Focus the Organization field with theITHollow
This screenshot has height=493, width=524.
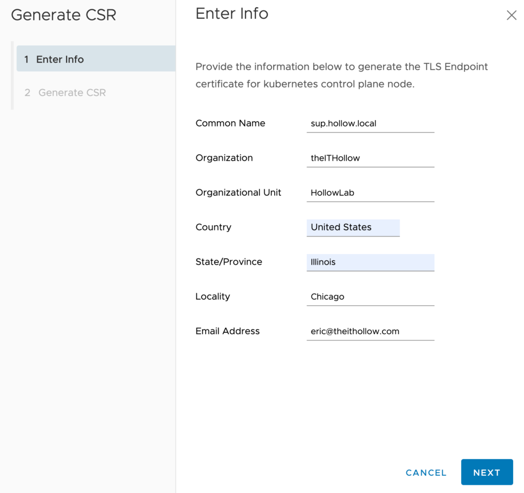tap(370, 158)
